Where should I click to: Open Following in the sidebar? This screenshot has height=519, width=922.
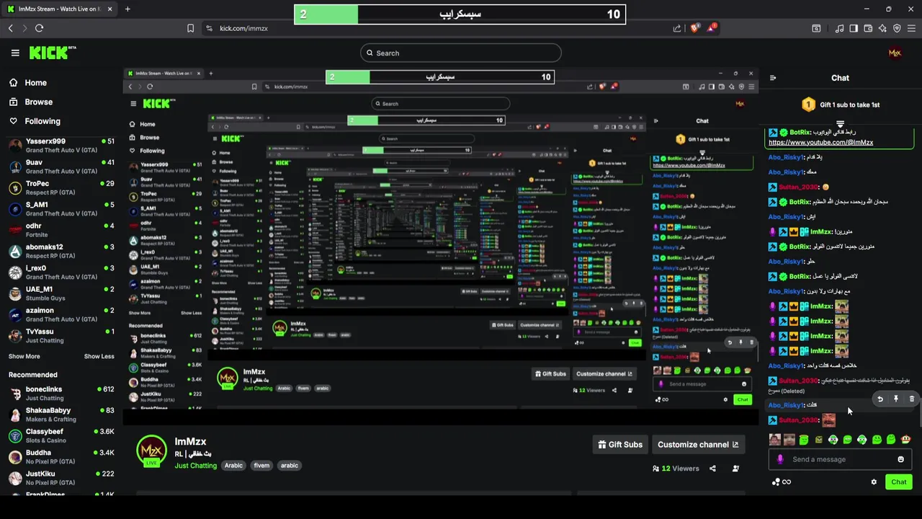(35, 121)
